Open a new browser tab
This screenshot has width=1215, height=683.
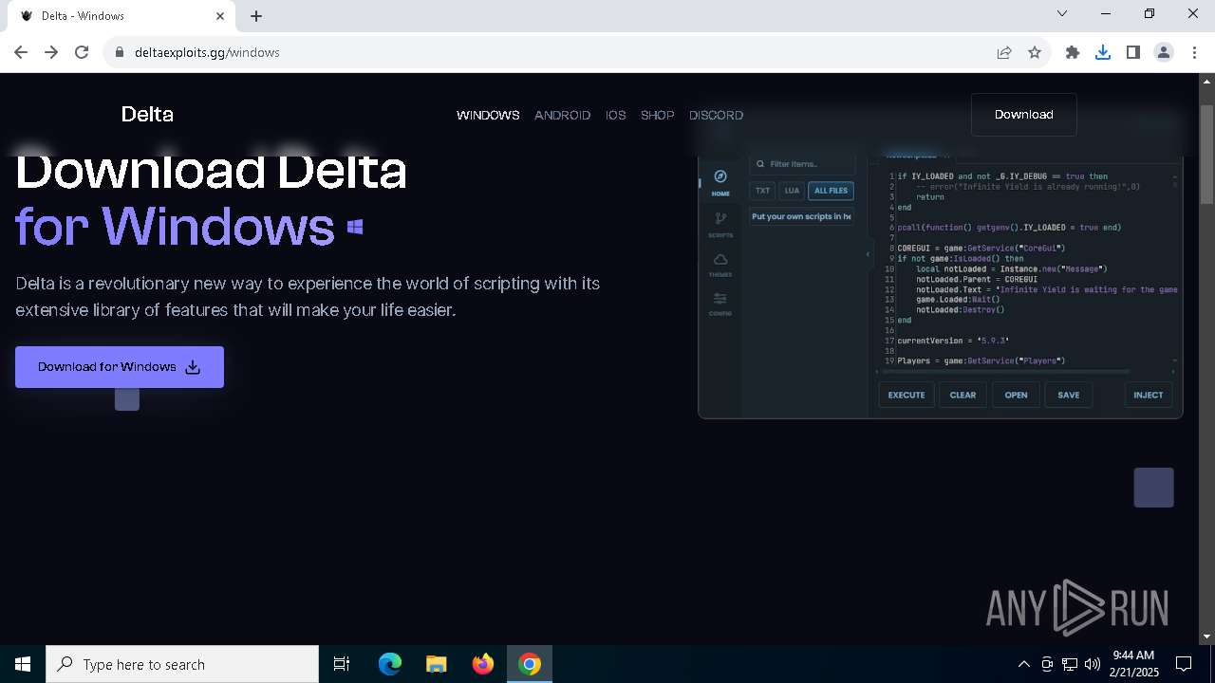coord(256,15)
